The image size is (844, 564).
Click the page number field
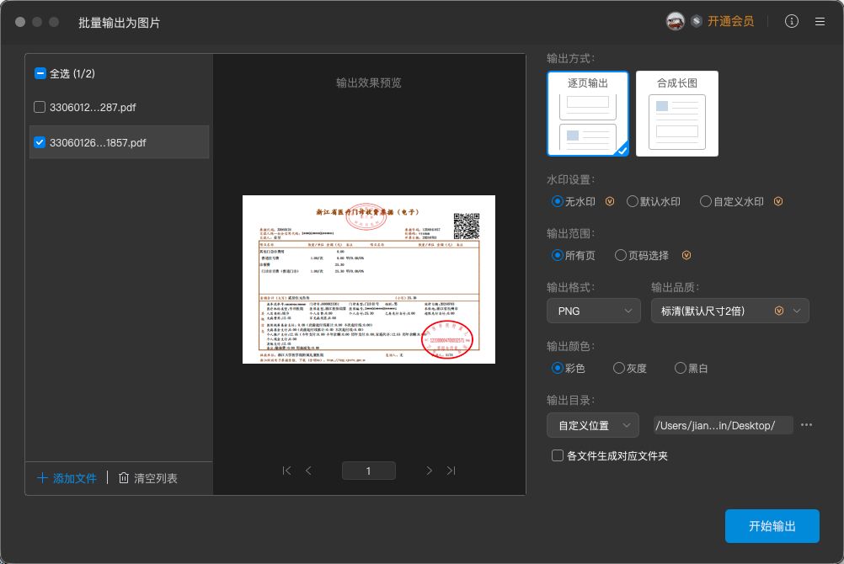click(369, 471)
